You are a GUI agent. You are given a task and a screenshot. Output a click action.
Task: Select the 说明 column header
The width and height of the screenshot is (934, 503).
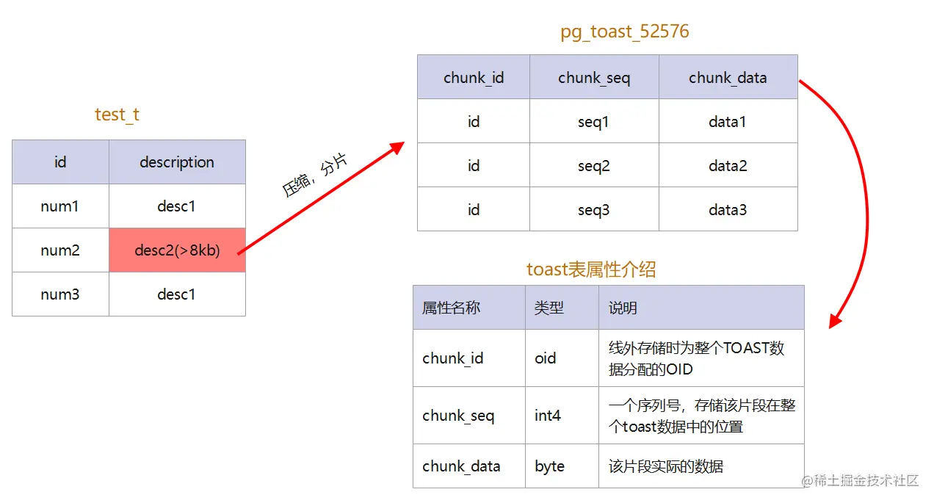point(701,308)
